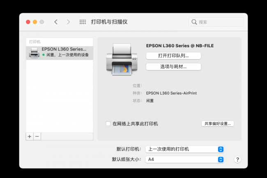Go forward with the right chevron
This screenshot has height=178, width=267.
[x=68, y=22]
